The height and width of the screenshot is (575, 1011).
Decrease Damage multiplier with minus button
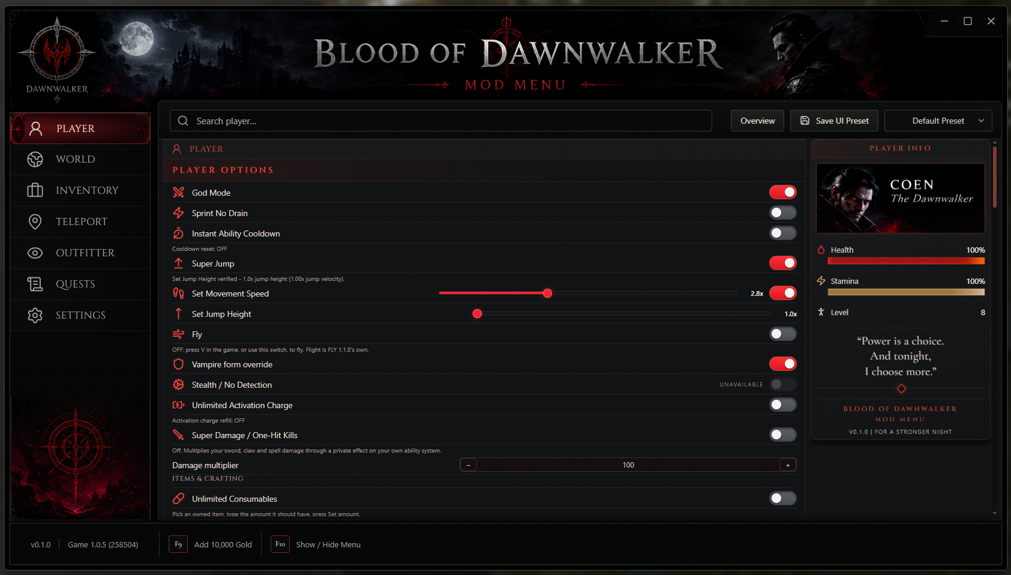[469, 465]
